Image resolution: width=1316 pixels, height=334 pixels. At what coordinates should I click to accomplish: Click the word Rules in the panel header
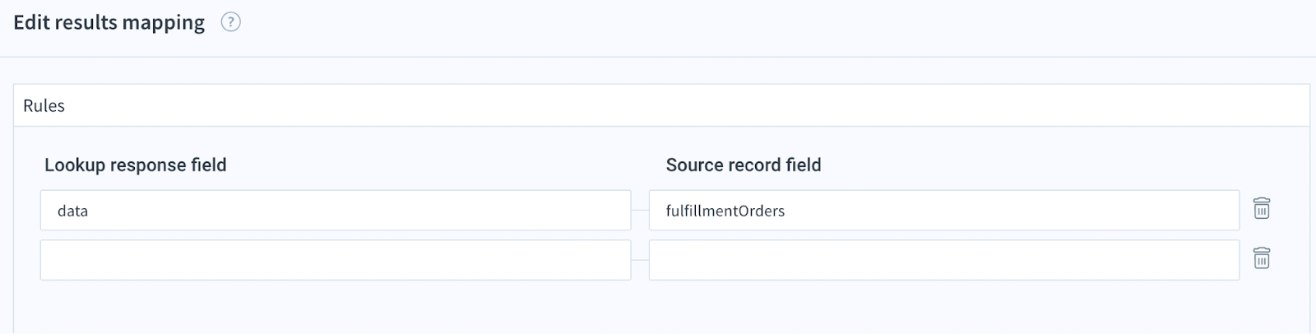44,105
